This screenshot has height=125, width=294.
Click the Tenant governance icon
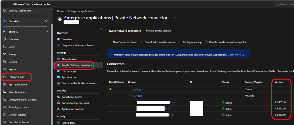tap(4, 107)
